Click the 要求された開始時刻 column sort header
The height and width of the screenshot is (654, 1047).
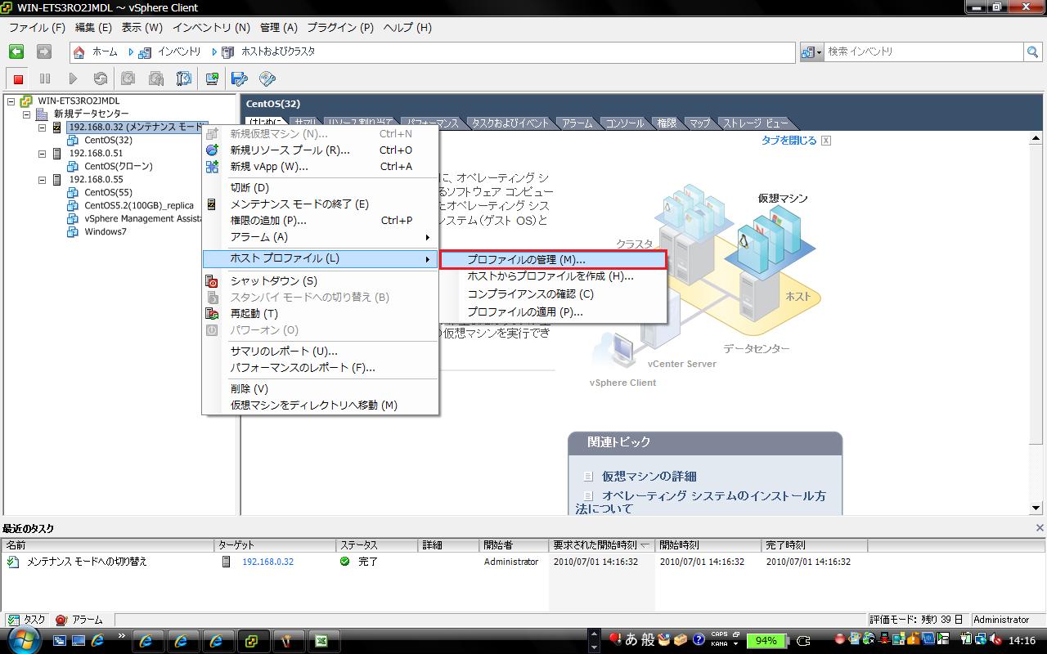pyautogui.click(x=601, y=545)
